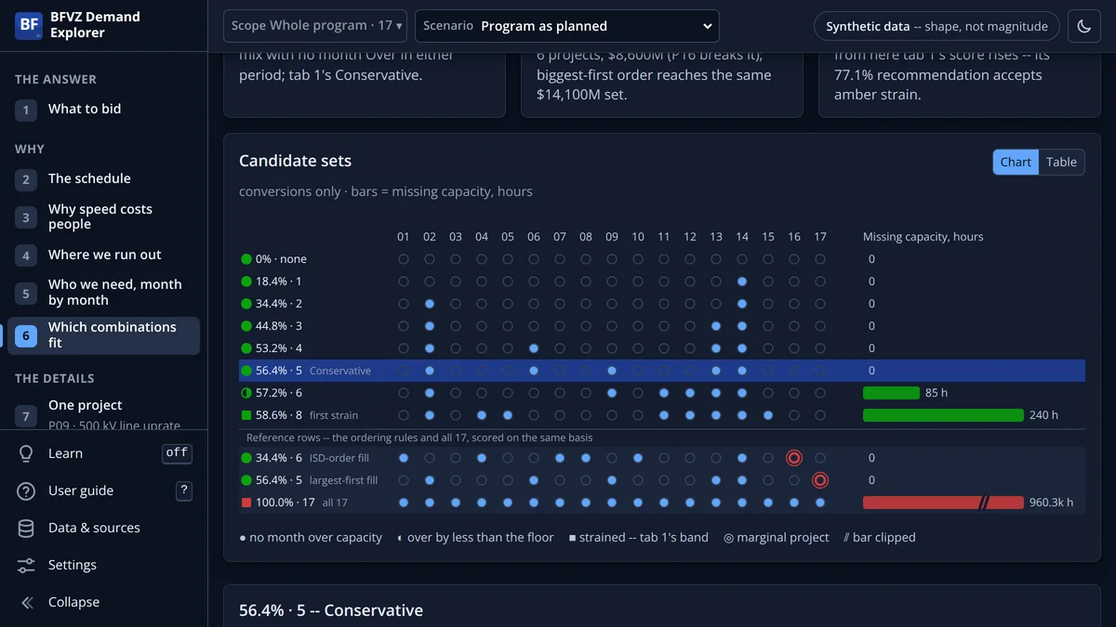Open Settings in the sidebar
The image size is (1116, 627).
(73, 565)
